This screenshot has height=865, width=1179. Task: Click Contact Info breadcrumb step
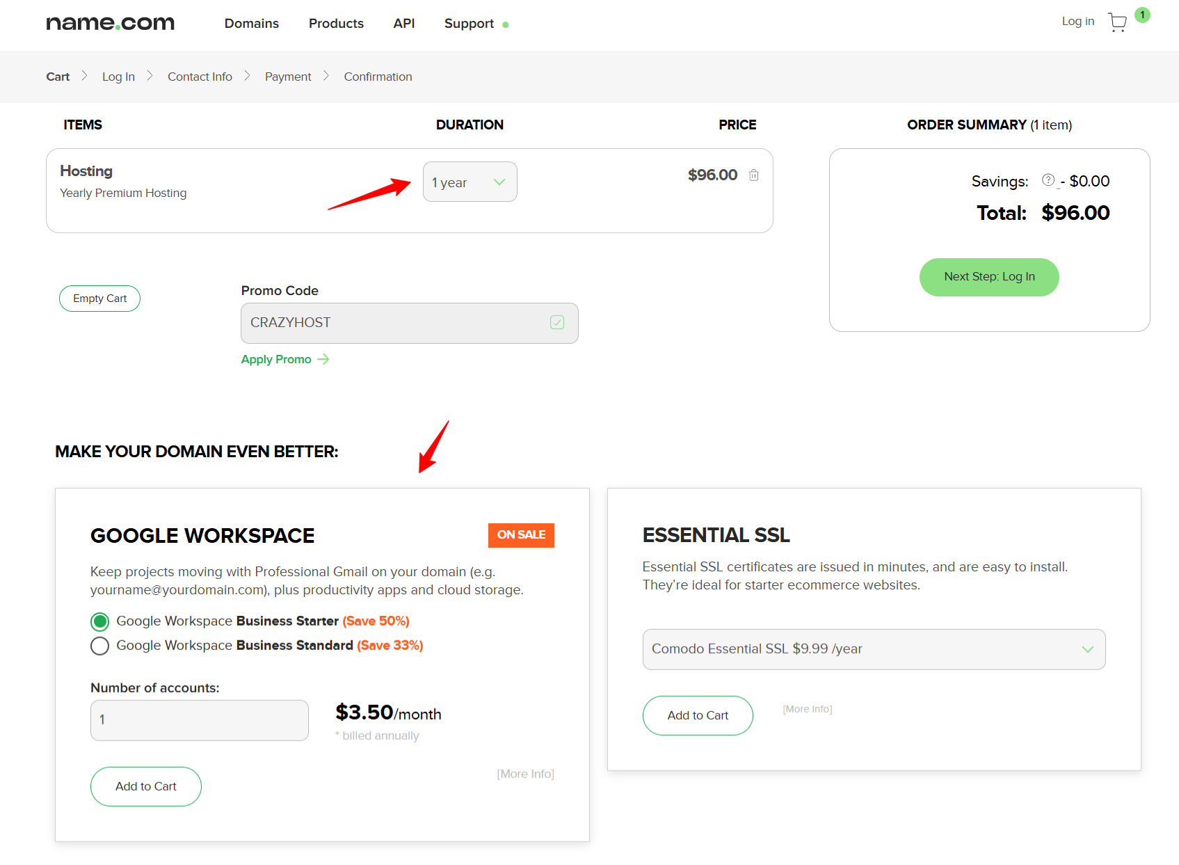tap(200, 77)
